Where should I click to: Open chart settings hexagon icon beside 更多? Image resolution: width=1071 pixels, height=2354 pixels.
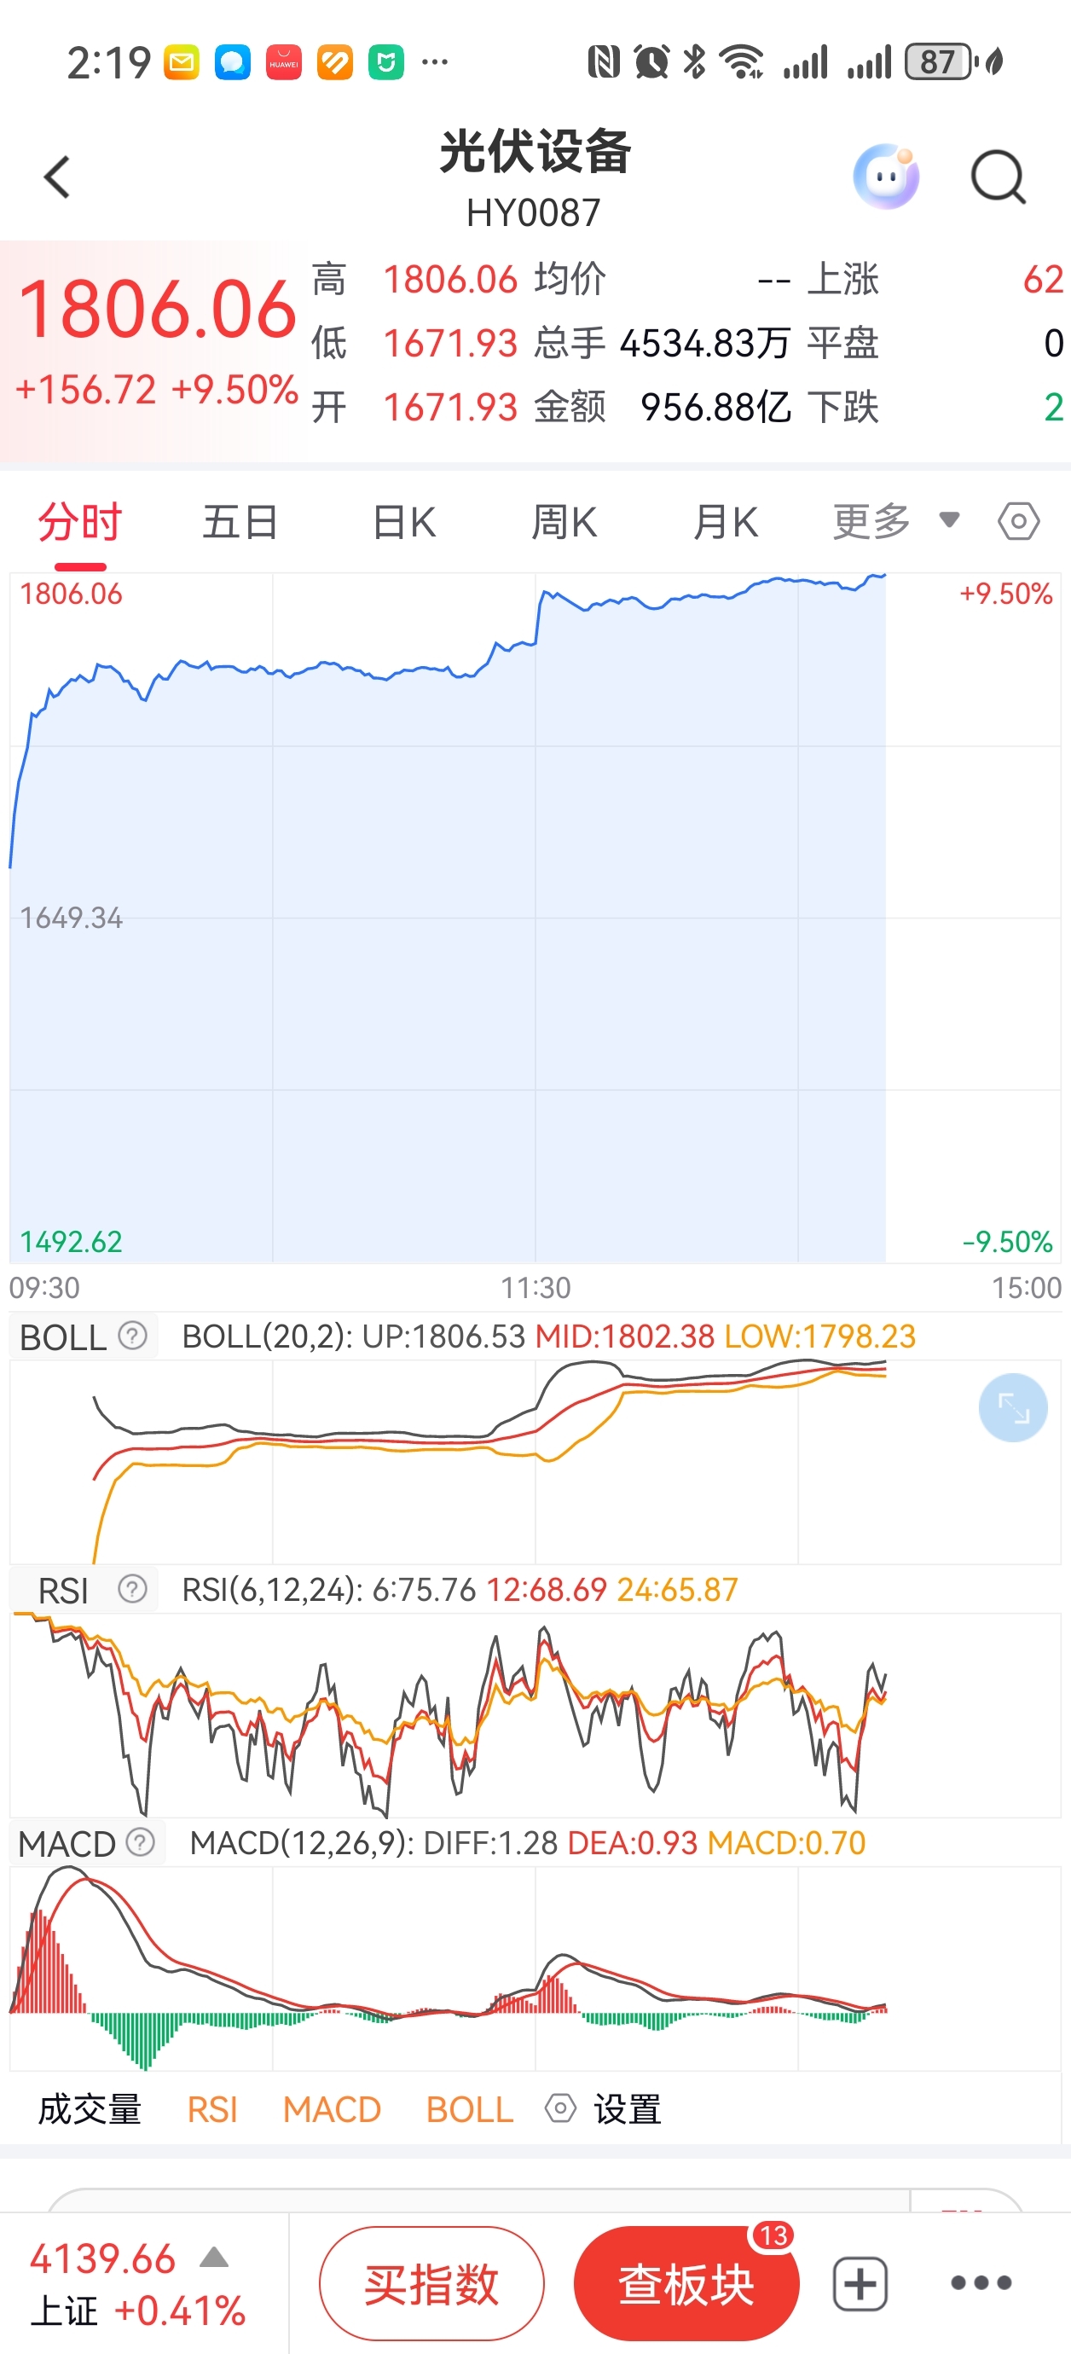click(1018, 522)
